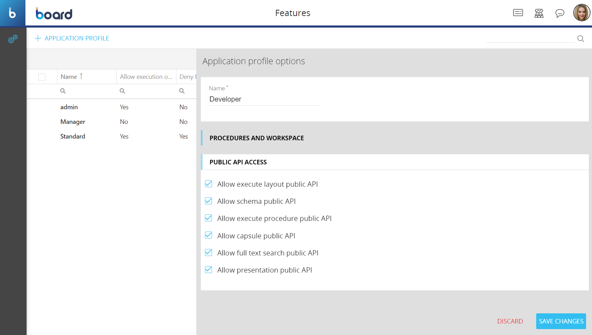Viewport: 592px width, 335px height.
Task: Sort by the Name column header
Action: (x=69, y=77)
